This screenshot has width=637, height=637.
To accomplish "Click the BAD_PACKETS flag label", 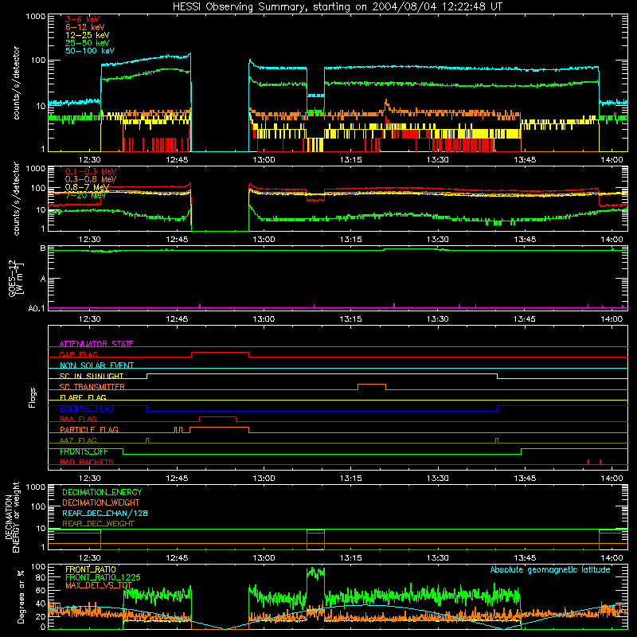I will point(87,462).
